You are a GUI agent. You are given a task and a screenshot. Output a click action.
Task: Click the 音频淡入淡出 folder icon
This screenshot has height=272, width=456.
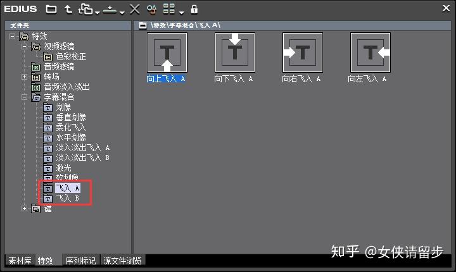coord(35,87)
